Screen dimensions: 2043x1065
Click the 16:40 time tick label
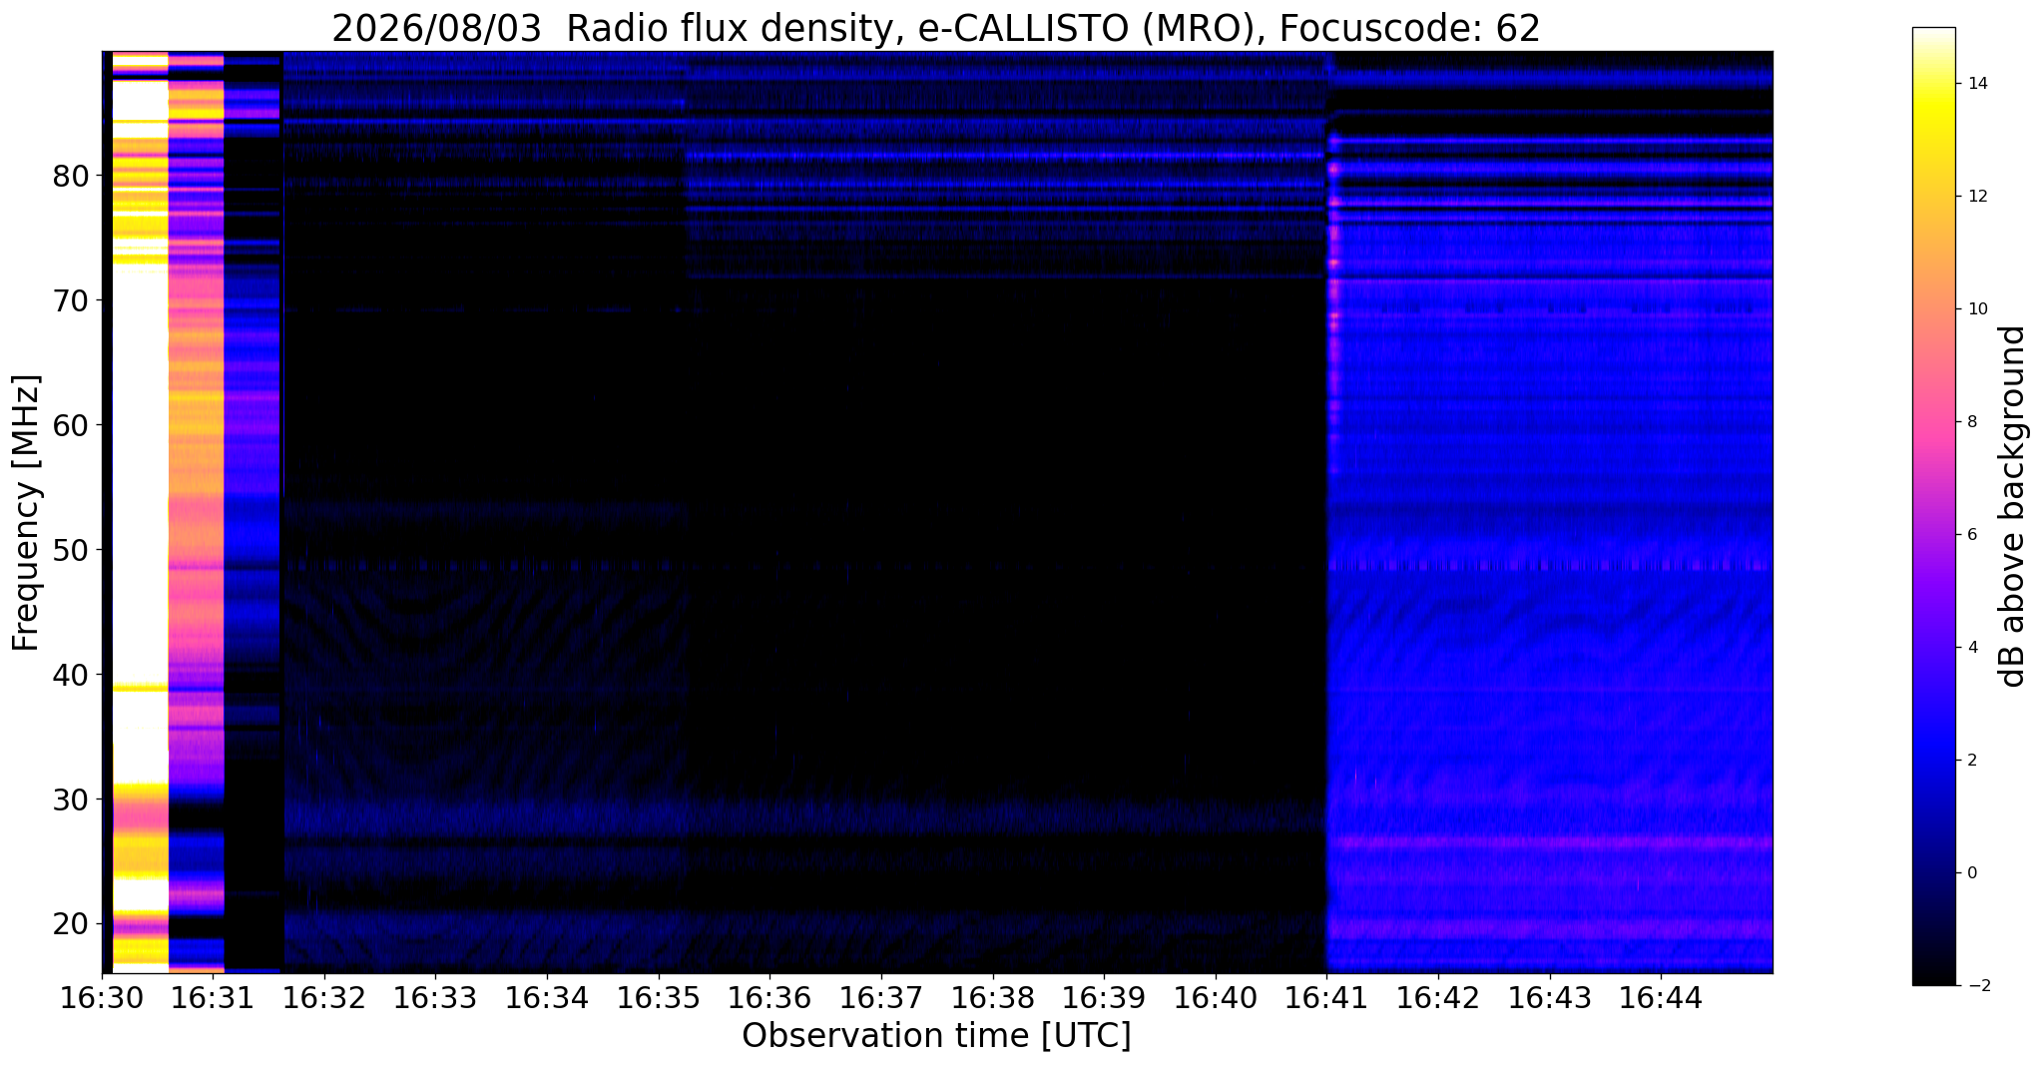1216,998
